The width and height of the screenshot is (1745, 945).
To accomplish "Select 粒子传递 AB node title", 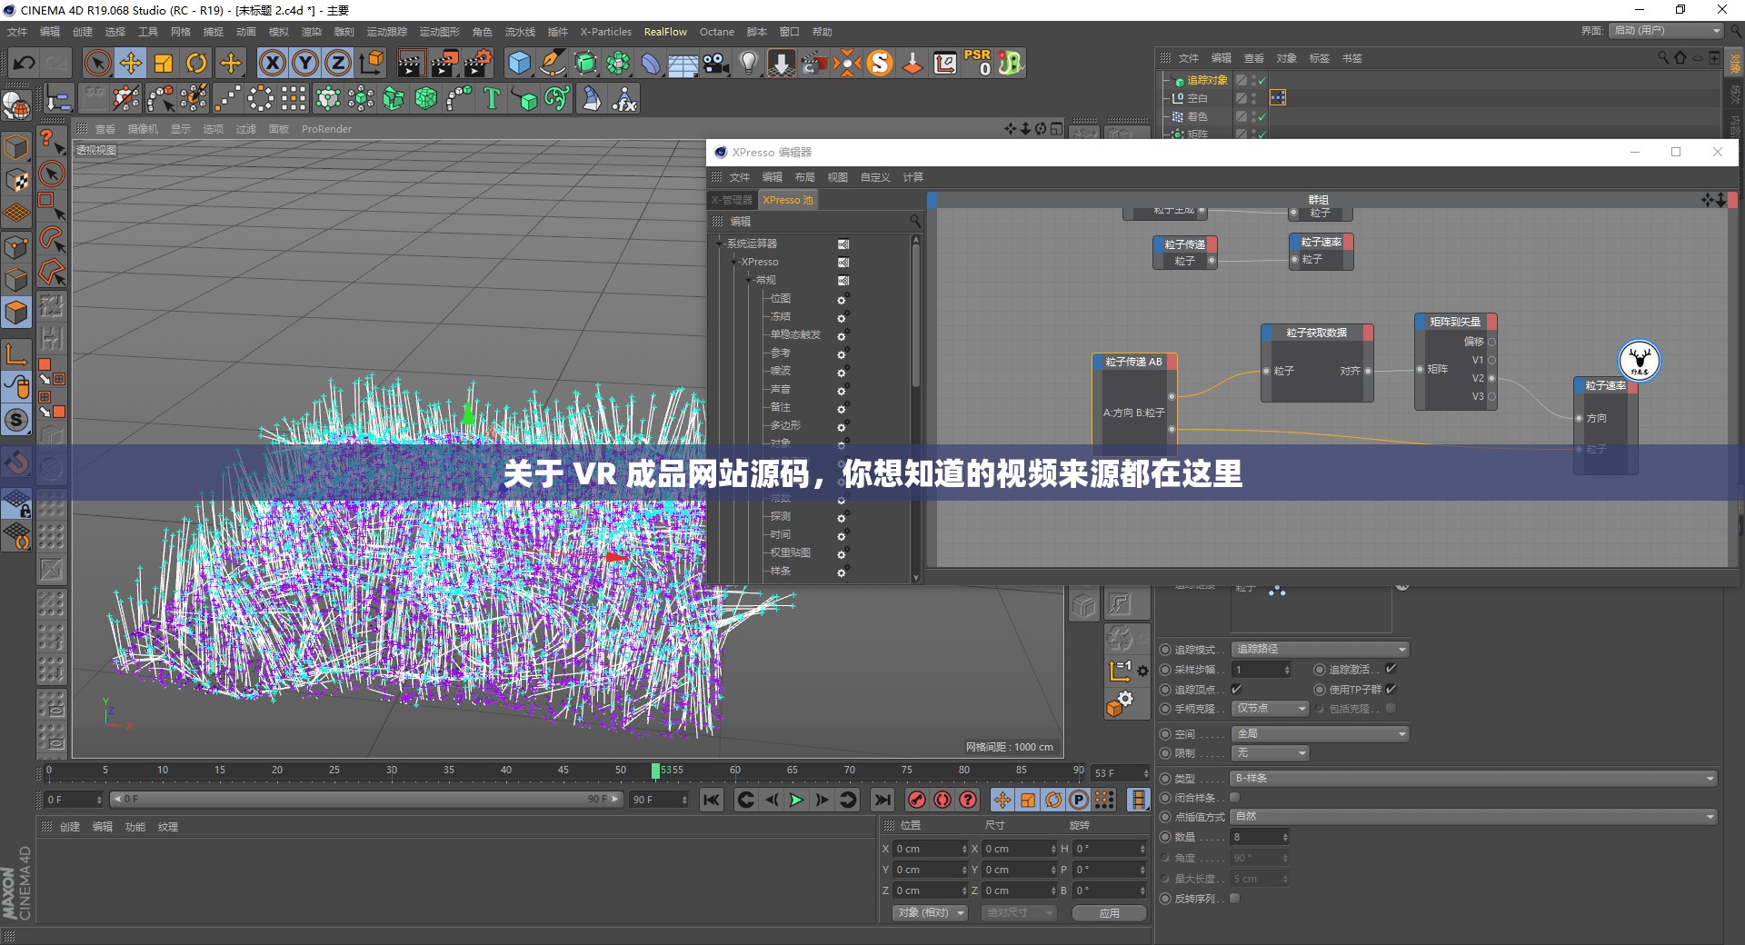I will click(1133, 362).
